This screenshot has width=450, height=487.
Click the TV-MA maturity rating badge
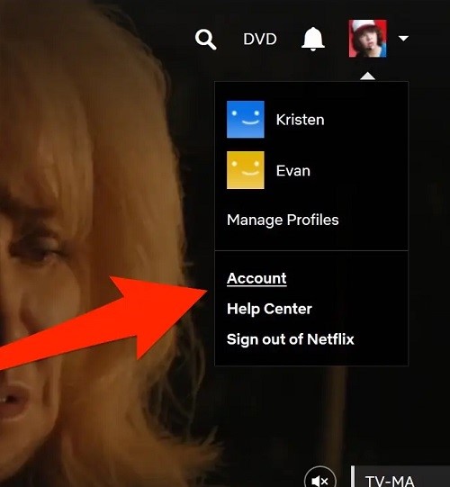[x=390, y=480]
